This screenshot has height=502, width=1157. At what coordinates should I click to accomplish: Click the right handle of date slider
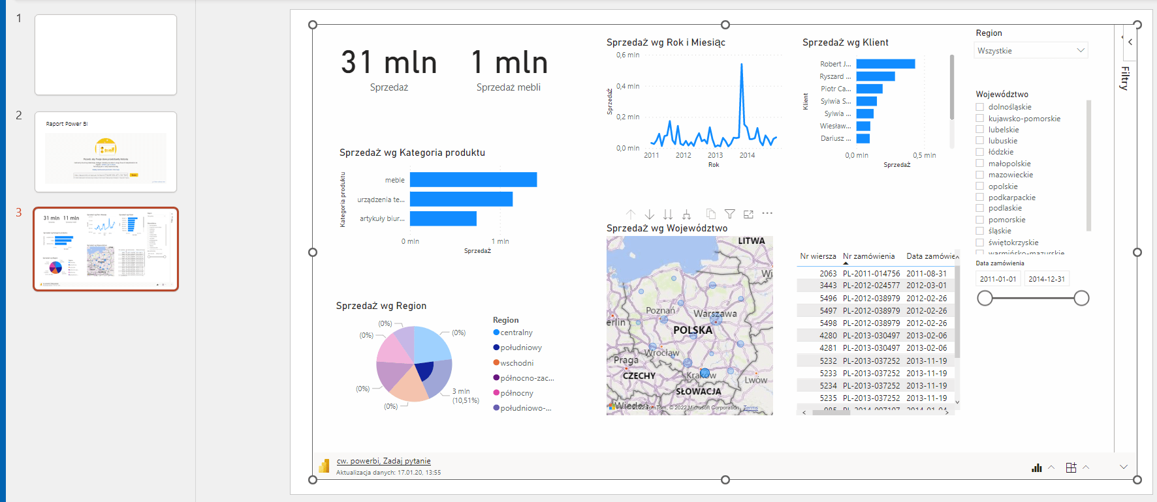coord(1081,298)
